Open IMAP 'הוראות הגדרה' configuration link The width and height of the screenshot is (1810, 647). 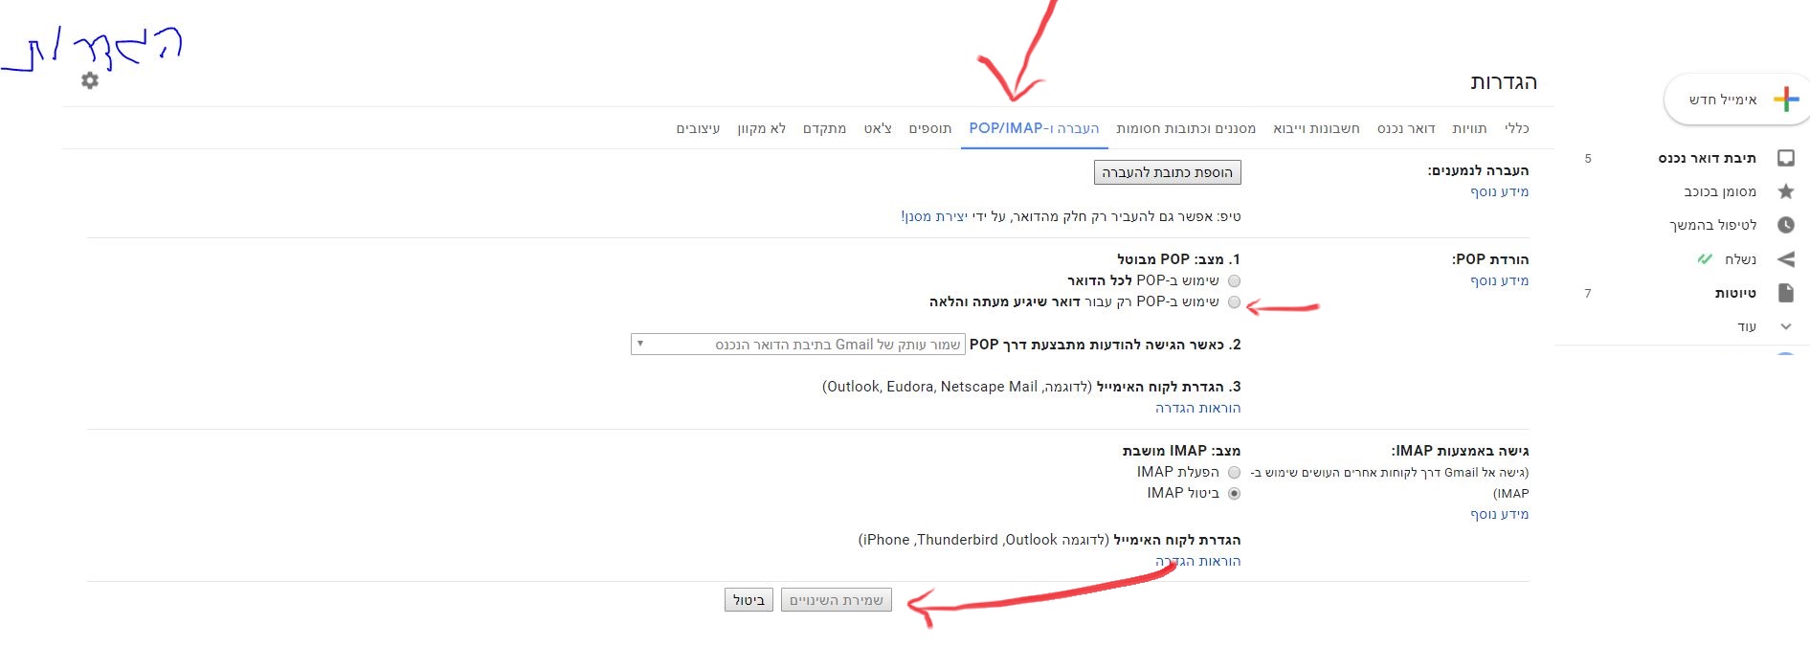[1197, 561]
